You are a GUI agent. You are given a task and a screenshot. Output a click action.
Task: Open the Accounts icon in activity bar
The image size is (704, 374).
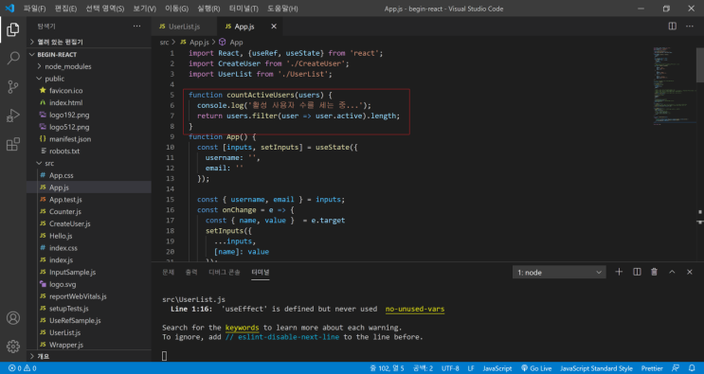(x=13, y=318)
